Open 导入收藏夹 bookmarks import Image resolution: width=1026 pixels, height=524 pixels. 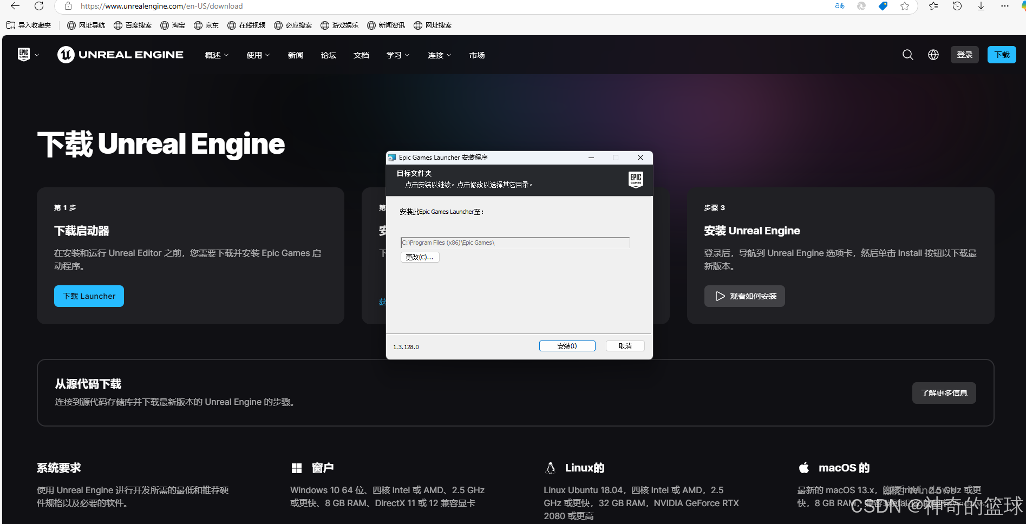click(29, 25)
